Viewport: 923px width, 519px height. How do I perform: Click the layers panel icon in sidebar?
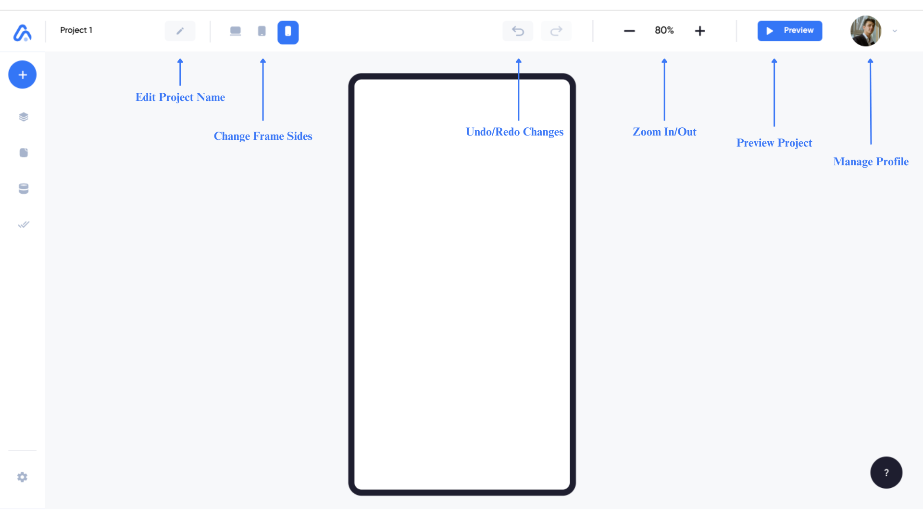click(x=22, y=117)
